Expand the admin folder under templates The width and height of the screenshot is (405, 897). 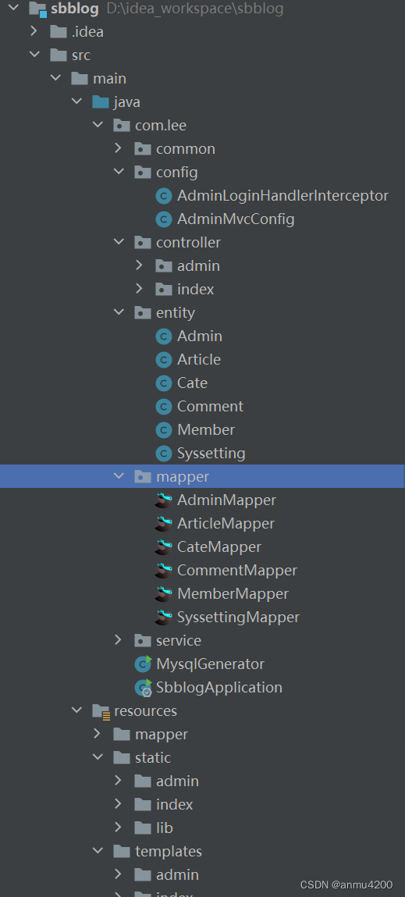tap(119, 874)
